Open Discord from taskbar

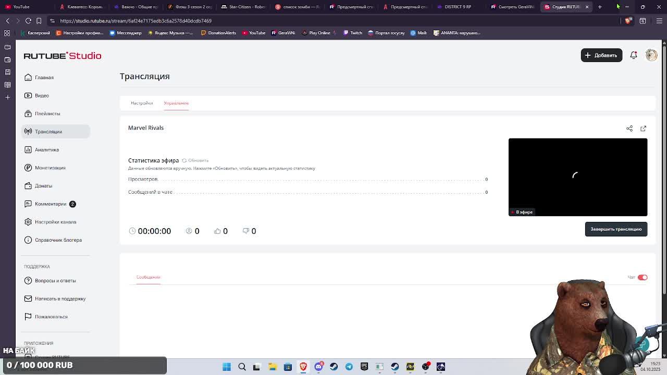(318, 367)
